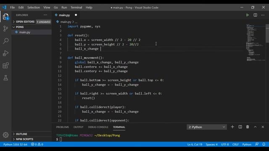Viewport: 269px width, 151px height.
Task: Switch to the Debug Console tab
Action: point(98,127)
